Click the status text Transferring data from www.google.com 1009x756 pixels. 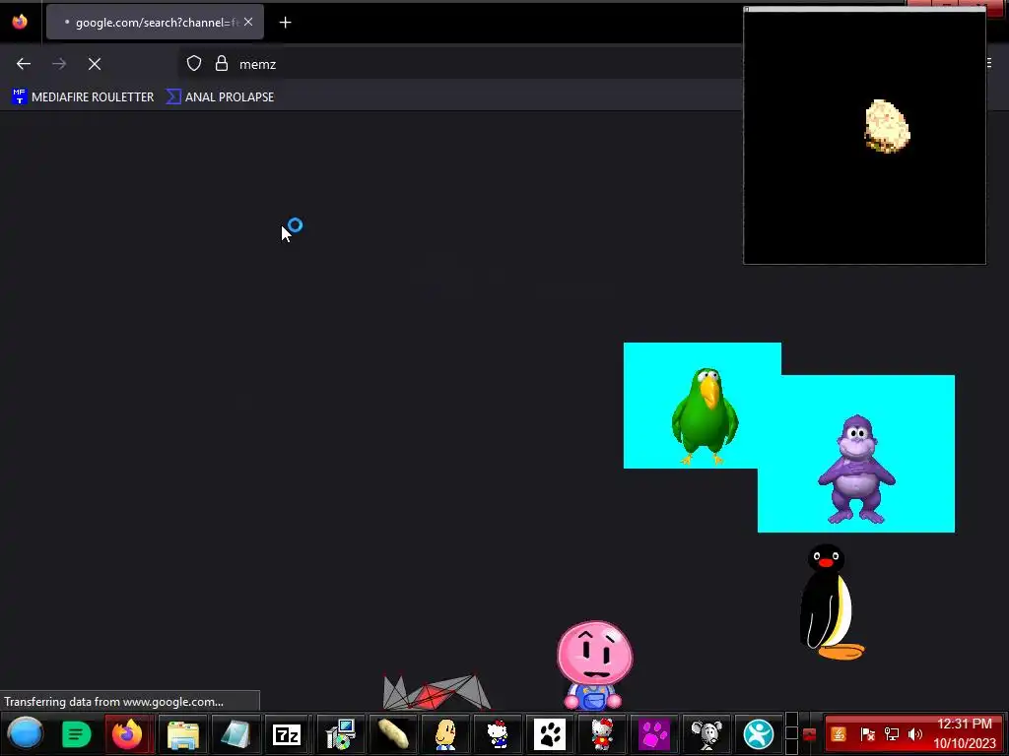(x=114, y=701)
